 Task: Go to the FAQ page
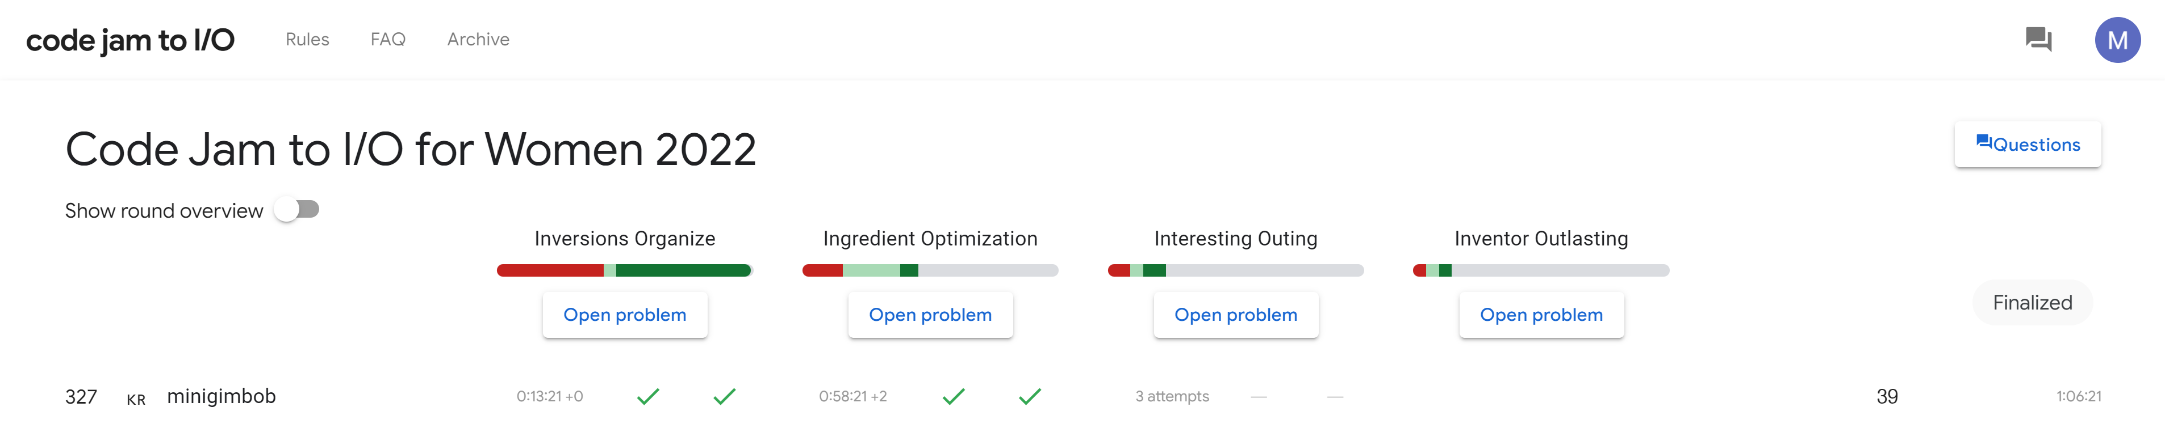[x=387, y=40]
